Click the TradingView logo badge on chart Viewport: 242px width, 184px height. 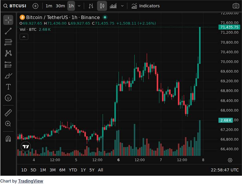click(x=26, y=147)
